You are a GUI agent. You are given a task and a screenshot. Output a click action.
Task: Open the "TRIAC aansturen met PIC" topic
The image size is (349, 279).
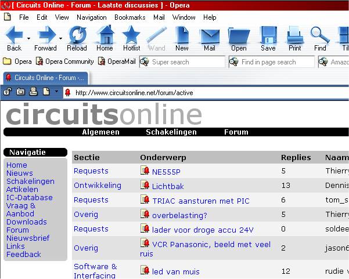pos(200,201)
